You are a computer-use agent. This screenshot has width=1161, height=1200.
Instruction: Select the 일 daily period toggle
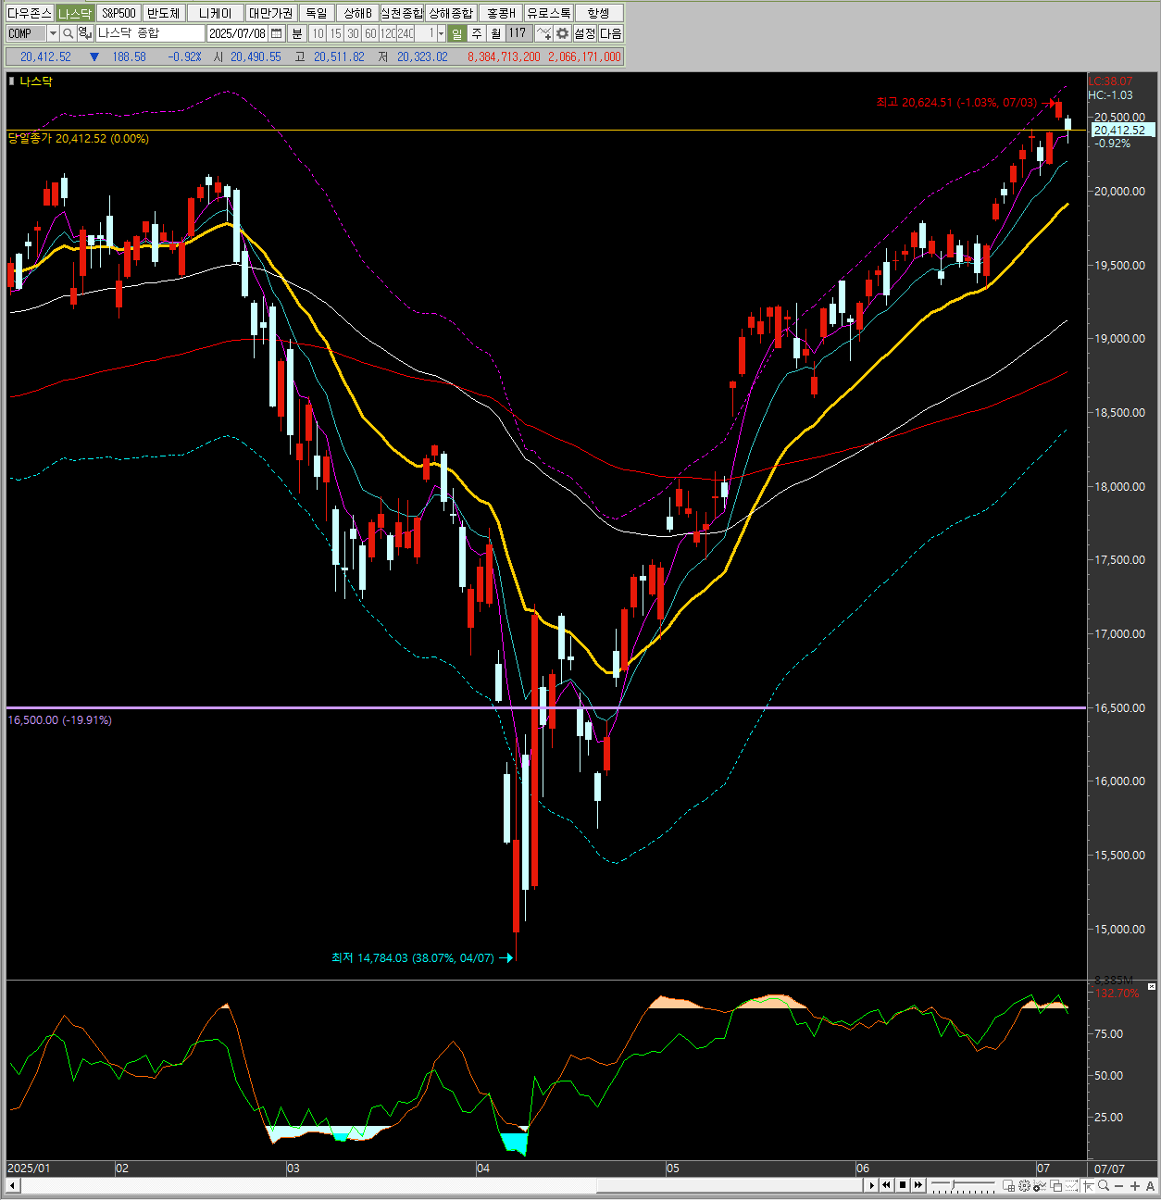(x=456, y=33)
